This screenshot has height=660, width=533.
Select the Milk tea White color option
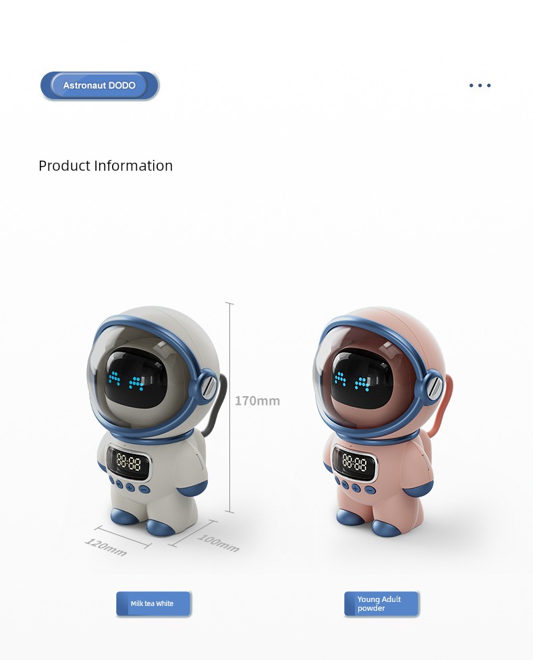tap(154, 603)
